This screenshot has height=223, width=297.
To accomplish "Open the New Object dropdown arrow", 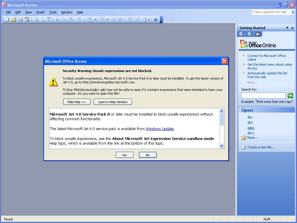I will pyautogui.click(x=149, y=19).
